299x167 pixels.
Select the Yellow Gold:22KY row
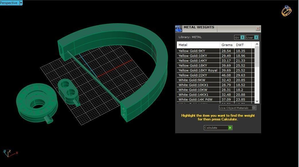coord(216,75)
